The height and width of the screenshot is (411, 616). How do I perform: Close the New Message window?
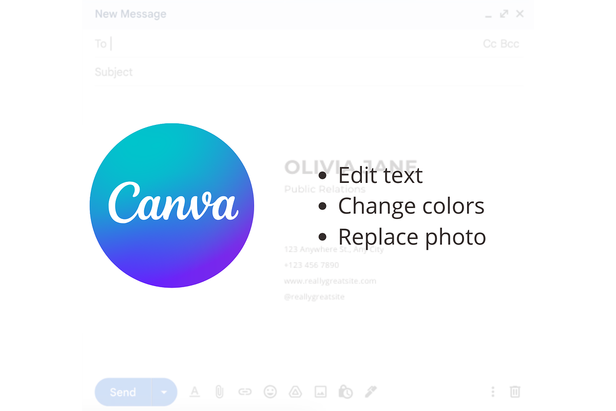[520, 14]
